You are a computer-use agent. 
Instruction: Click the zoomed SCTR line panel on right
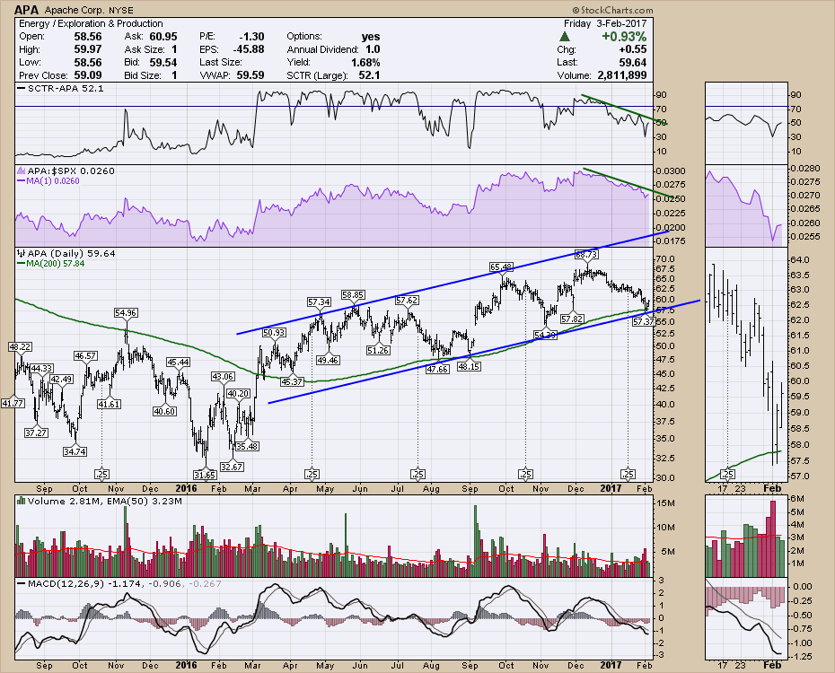pyautogui.click(x=746, y=123)
